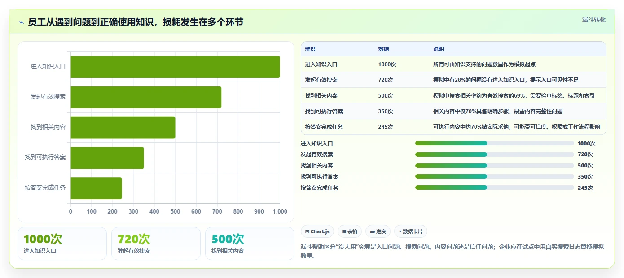This screenshot has height=278, width=624.
Task: Click the 500次 value in the table
Action: point(386,96)
